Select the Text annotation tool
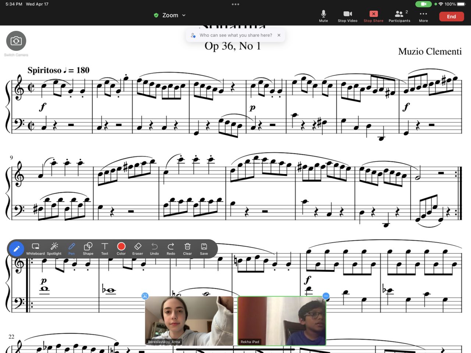The image size is (471, 353). tap(105, 249)
